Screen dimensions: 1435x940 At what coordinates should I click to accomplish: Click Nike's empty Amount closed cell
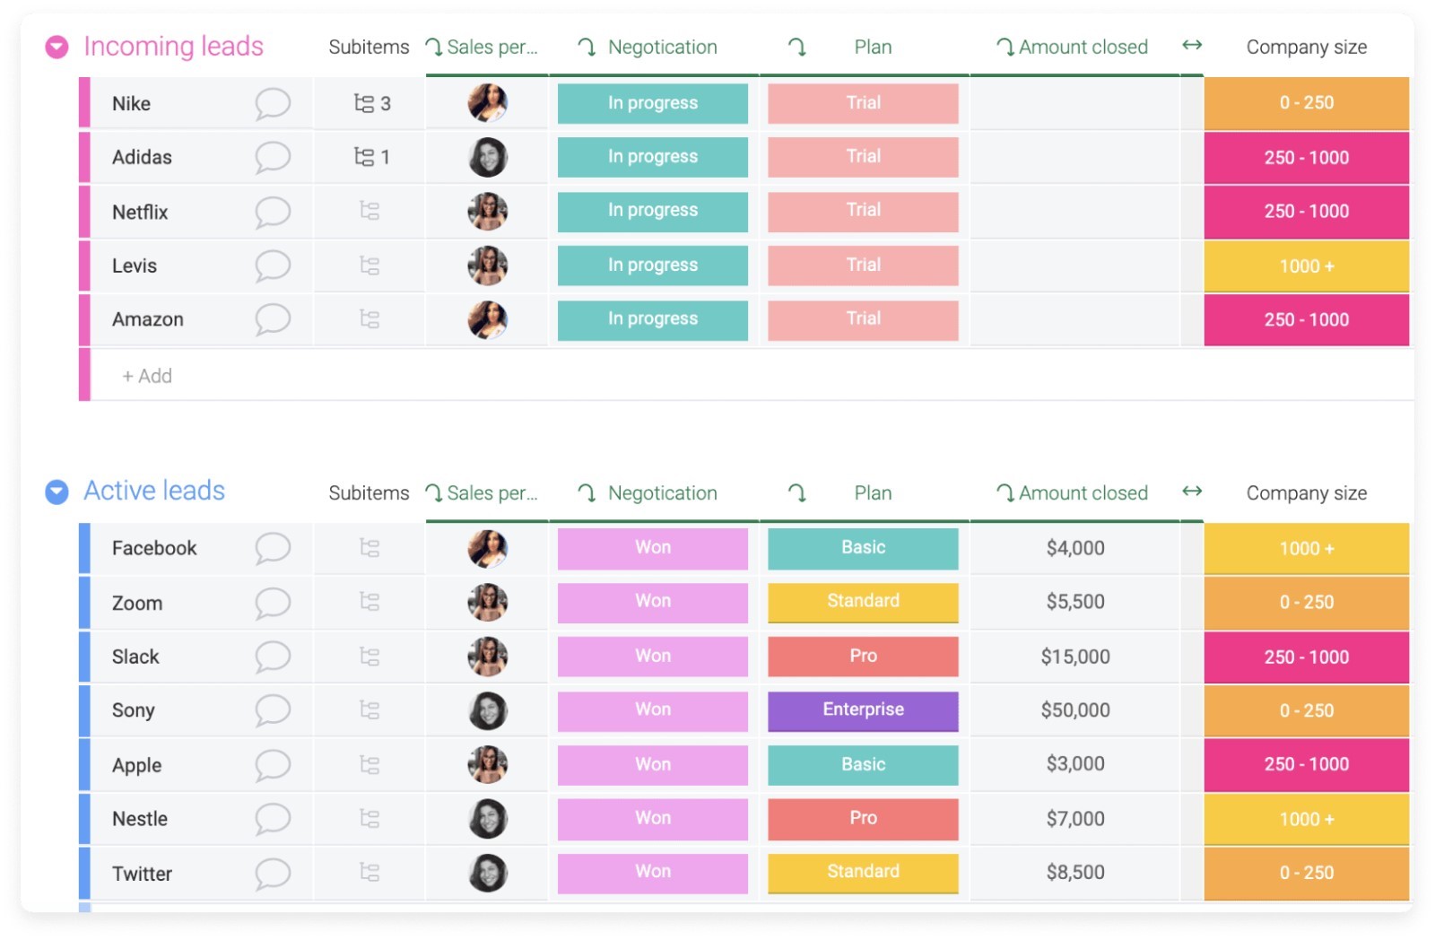coord(1075,103)
